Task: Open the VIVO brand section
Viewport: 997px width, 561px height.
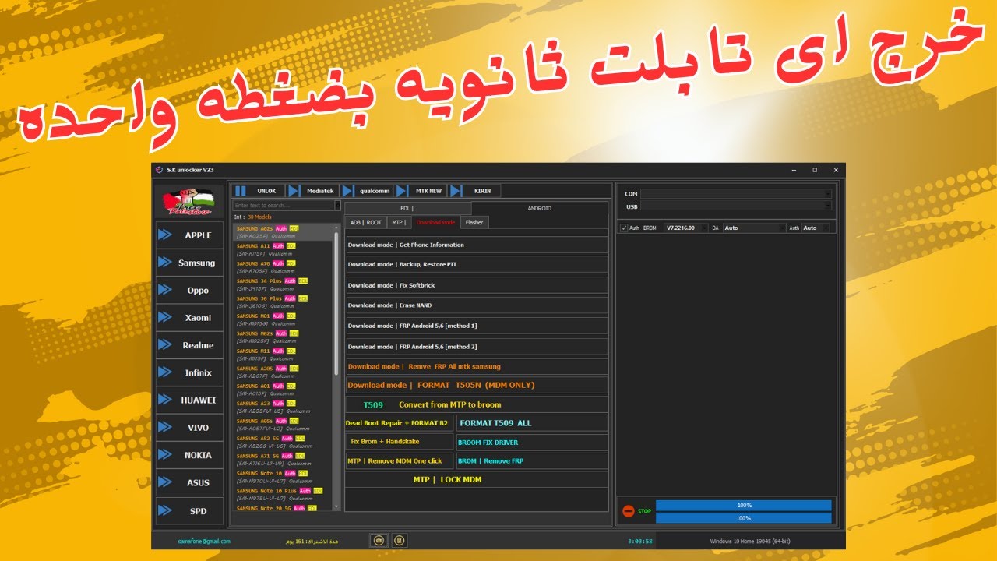Action: [x=189, y=427]
